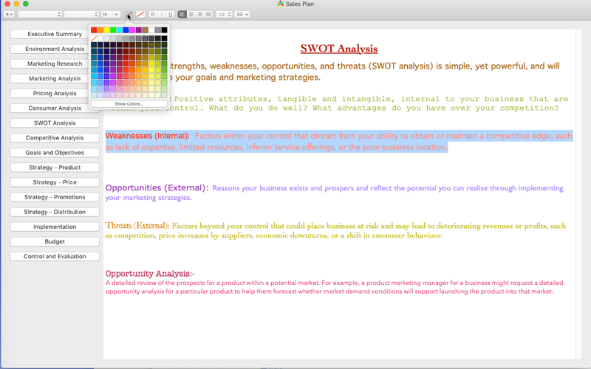
Task: Justify the text alignment
Action: (208, 14)
